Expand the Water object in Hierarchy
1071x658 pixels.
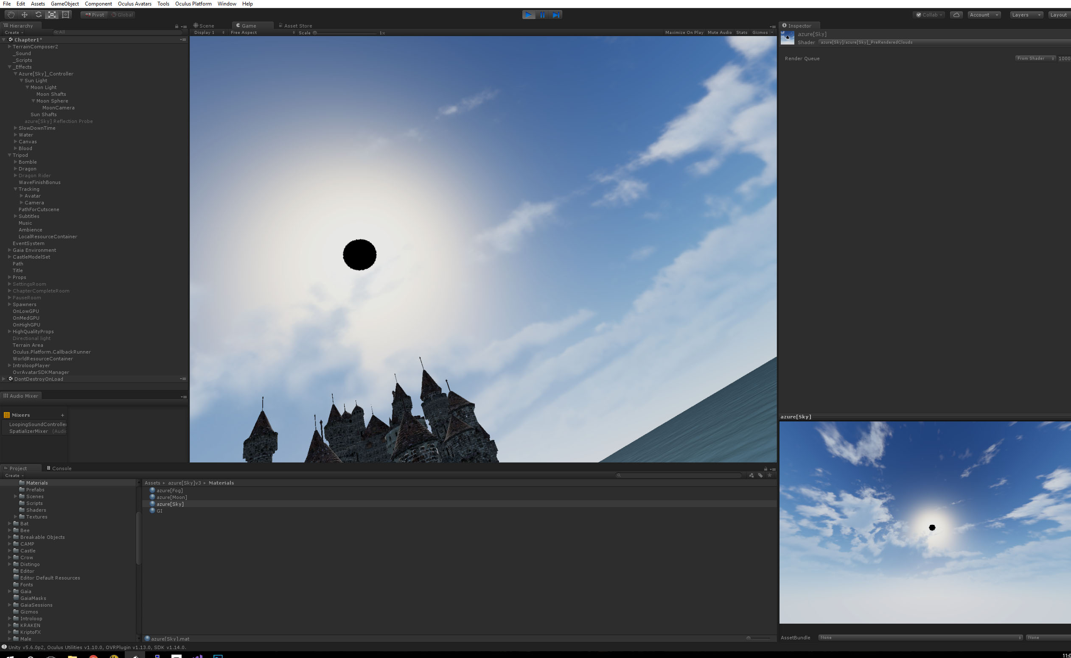pyautogui.click(x=15, y=135)
